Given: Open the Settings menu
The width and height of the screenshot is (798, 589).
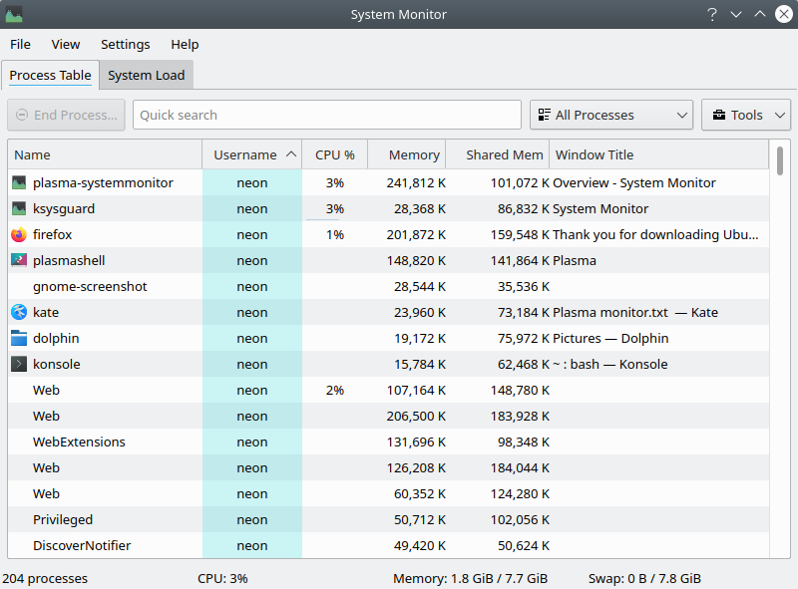Looking at the screenshot, I should (125, 44).
